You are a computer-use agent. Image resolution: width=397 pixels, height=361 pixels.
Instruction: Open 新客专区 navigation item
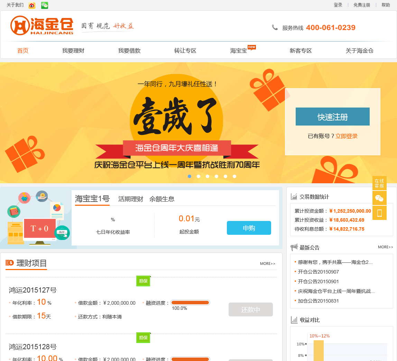click(x=301, y=50)
